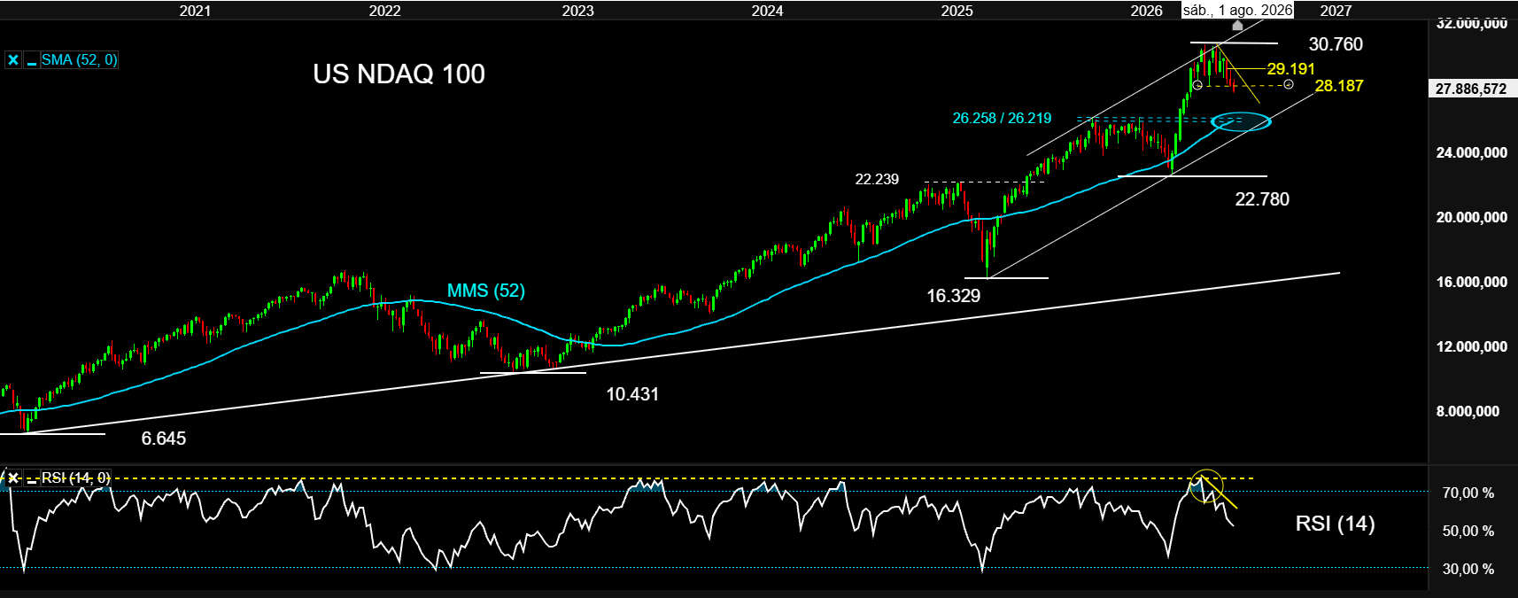Click the 30,00 % RSI axis label

click(x=1468, y=569)
